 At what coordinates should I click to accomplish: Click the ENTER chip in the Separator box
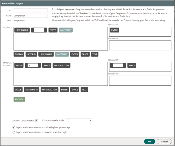point(114,30)
